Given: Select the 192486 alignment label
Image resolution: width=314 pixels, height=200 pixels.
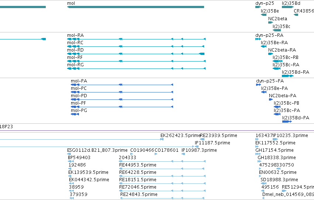Looking at the screenshot, I should (77, 165).
